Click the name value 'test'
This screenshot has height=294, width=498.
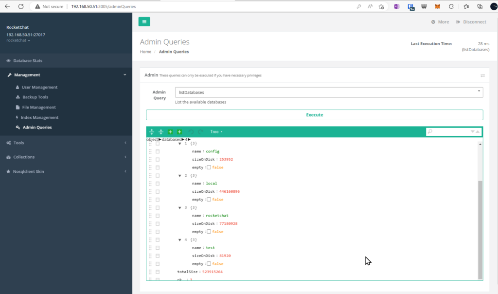click(210, 248)
